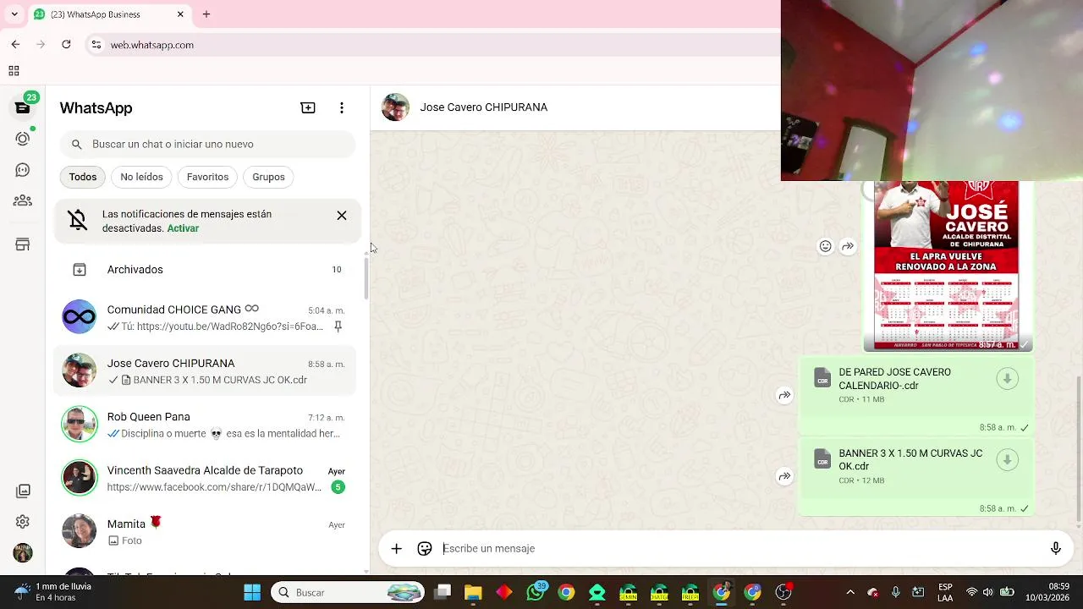This screenshot has height=609, width=1083.
Task: Start a new chat with plus icon
Action: [x=308, y=108]
